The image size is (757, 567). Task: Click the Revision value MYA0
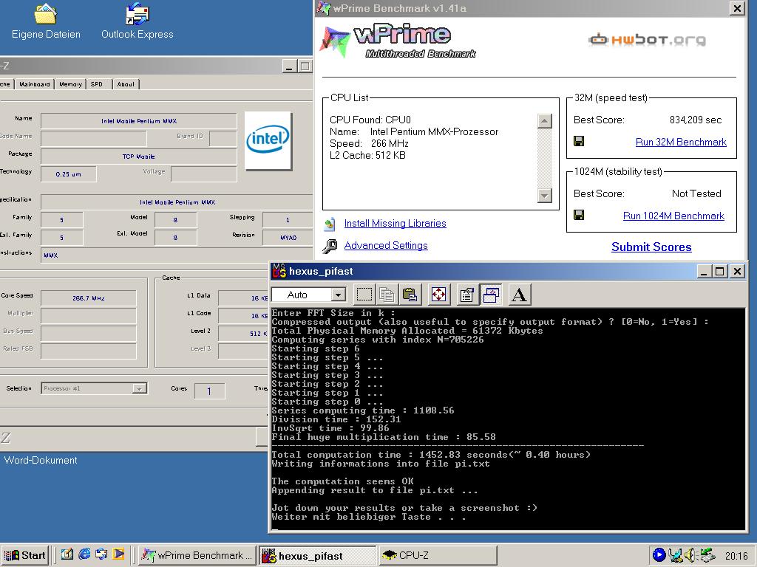288,238
